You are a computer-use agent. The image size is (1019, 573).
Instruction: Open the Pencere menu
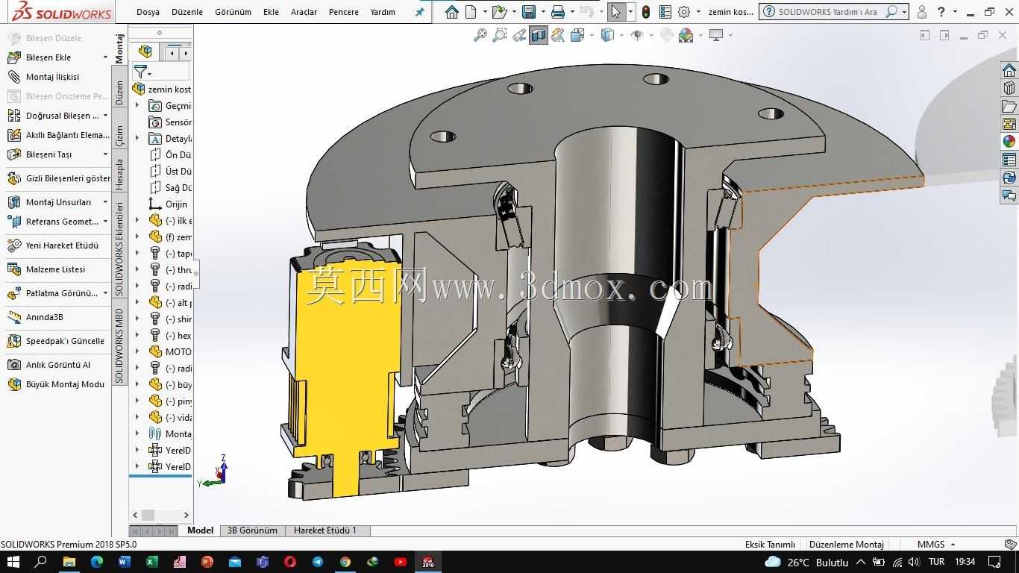click(x=344, y=12)
